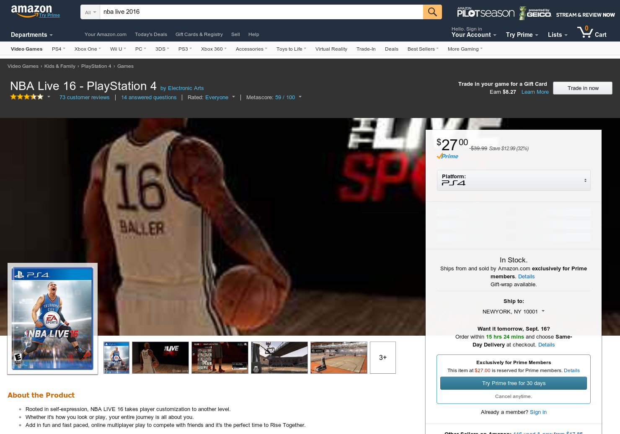This screenshot has height=434, width=620.
Task: Open the Lists dropdown
Action: pyautogui.click(x=558, y=35)
